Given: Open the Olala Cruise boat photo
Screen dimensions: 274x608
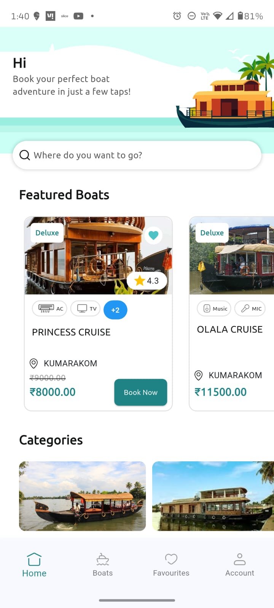Looking at the screenshot, I should point(232,256).
